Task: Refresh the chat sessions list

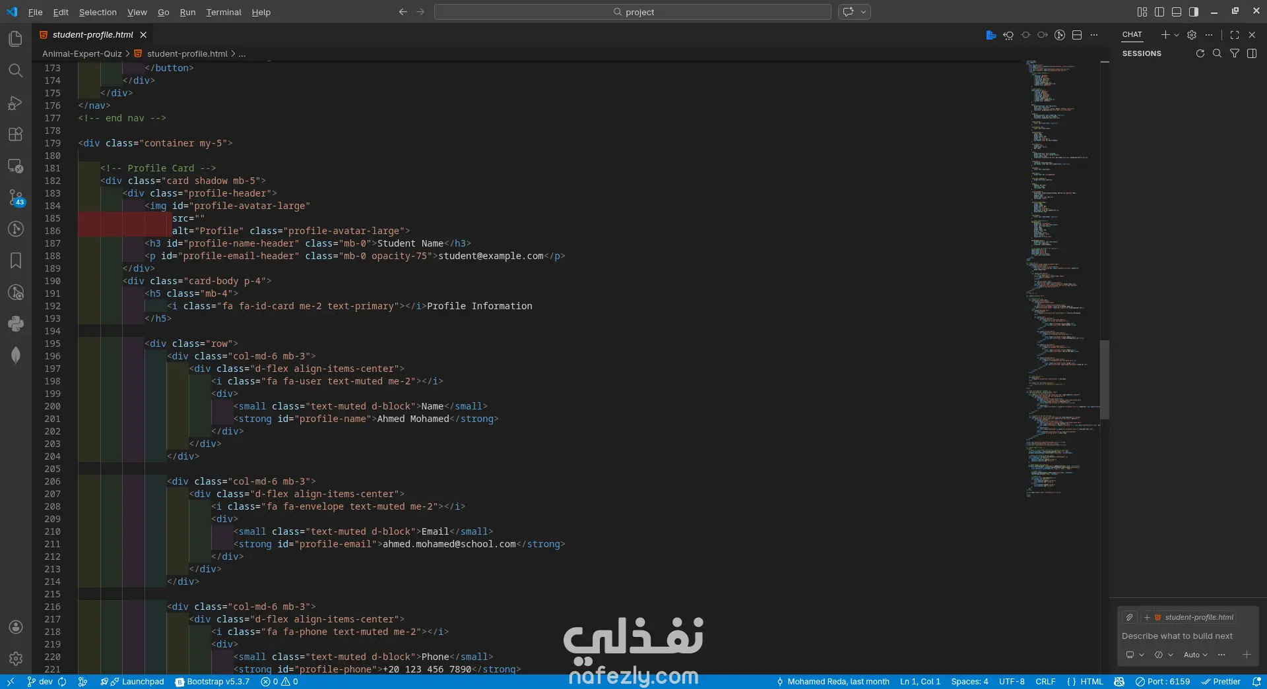Action: (1200, 53)
